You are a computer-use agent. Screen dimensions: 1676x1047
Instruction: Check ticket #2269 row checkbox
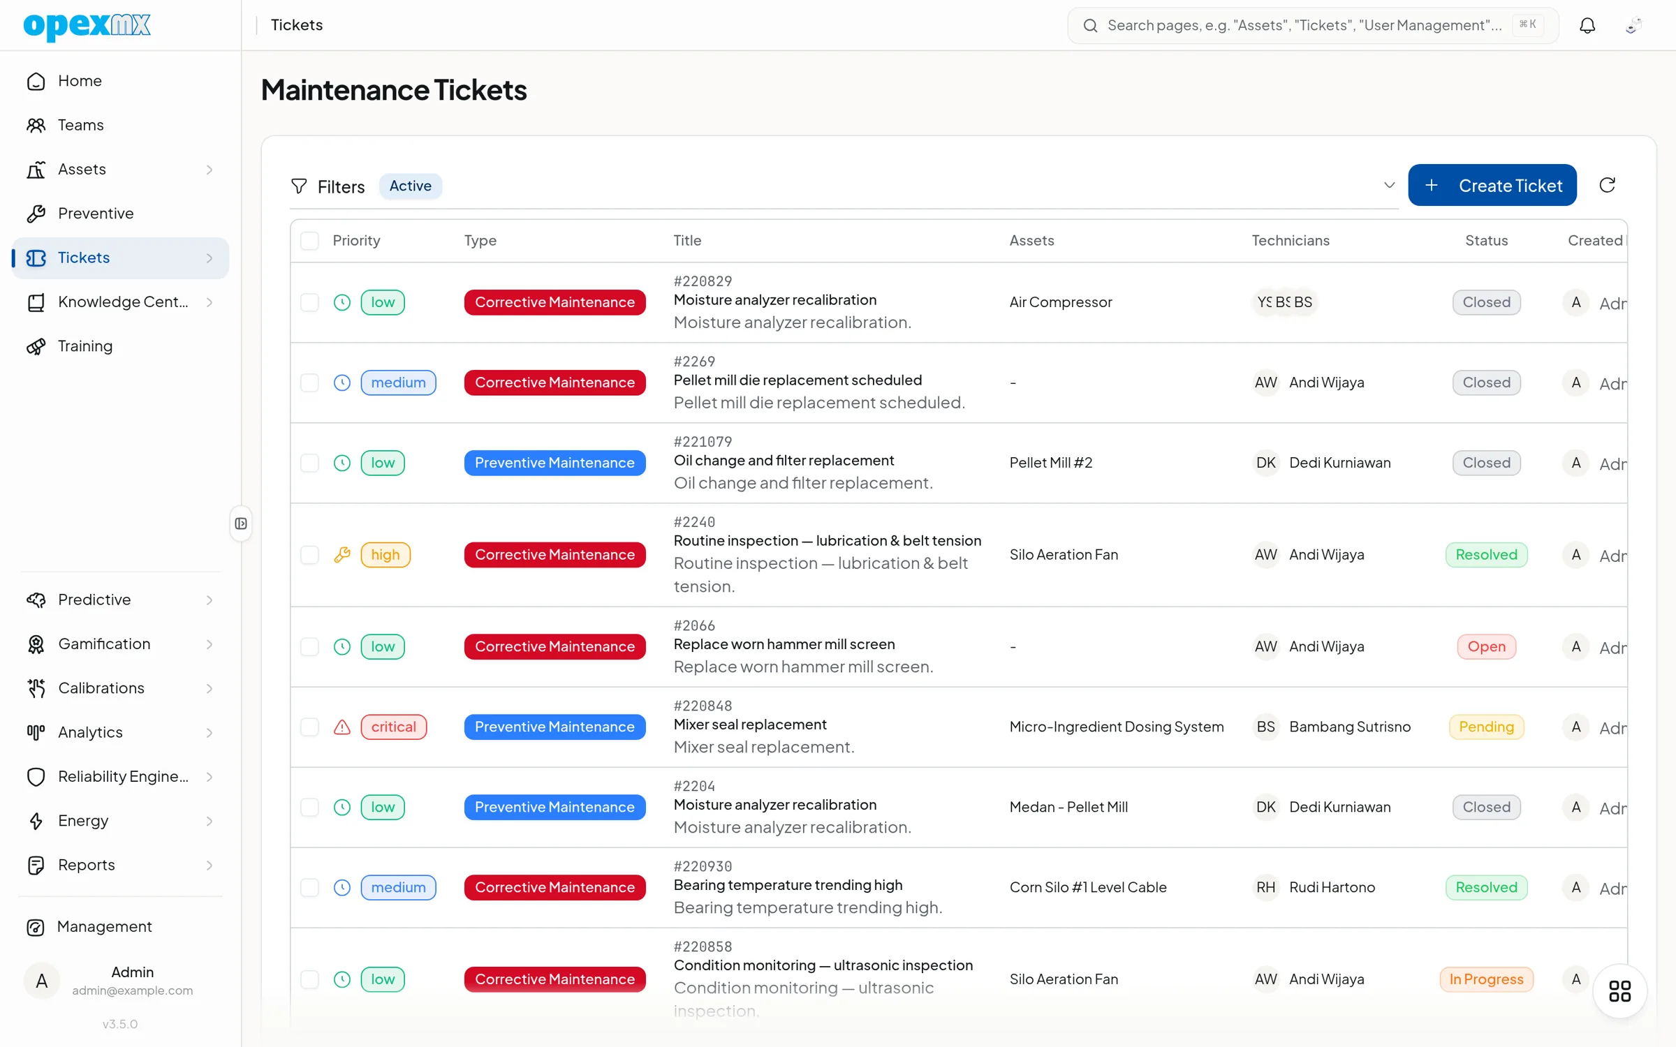point(309,383)
